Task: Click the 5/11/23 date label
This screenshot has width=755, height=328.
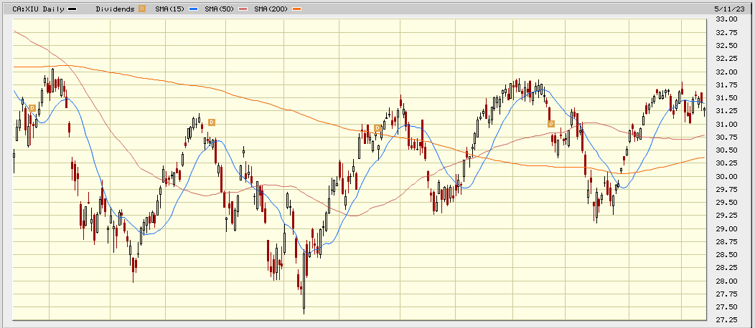Action: pos(739,7)
